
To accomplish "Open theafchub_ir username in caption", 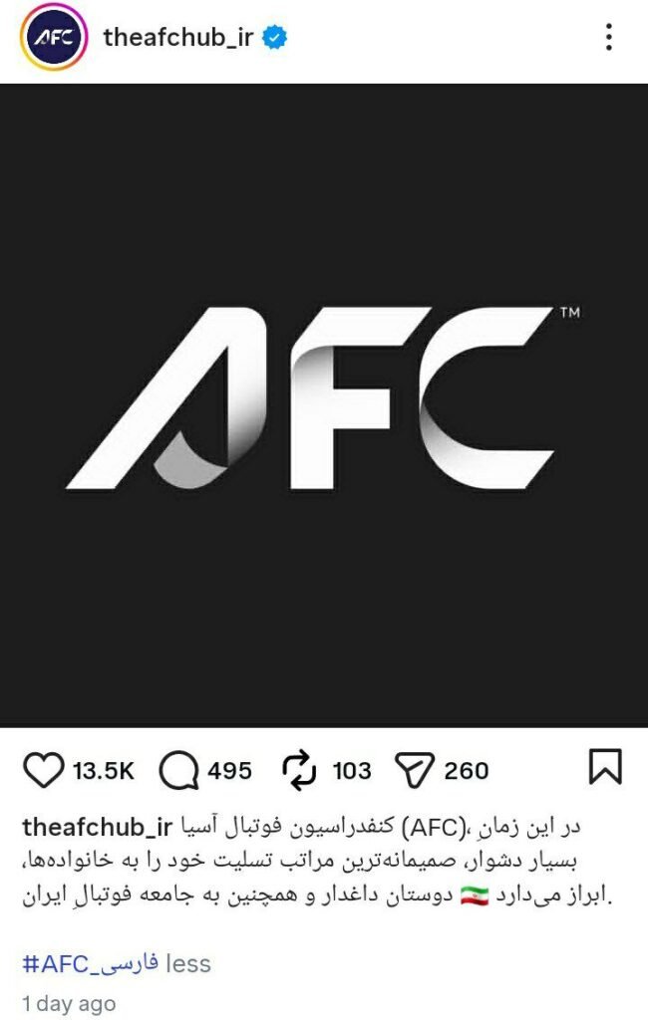I will click(97, 828).
